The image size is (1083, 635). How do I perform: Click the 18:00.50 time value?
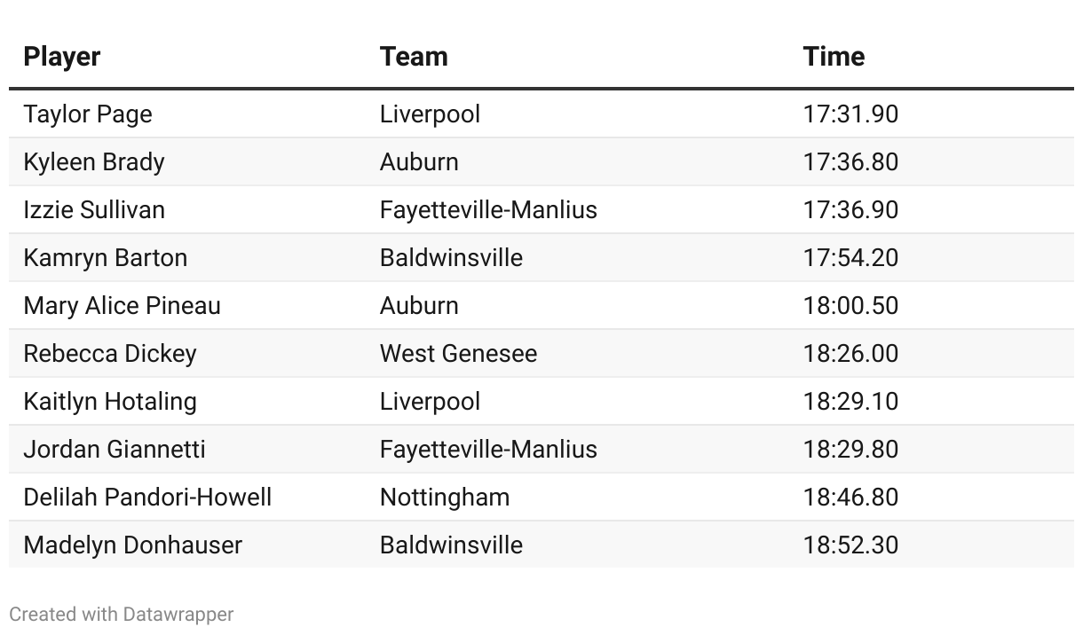pyautogui.click(x=850, y=306)
